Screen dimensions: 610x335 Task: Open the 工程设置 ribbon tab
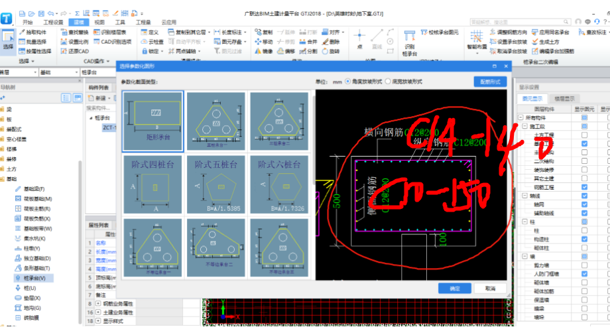tap(53, 22)
